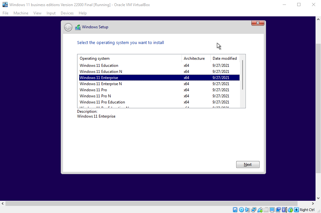Click the display settings status icon

coord(272,210)
